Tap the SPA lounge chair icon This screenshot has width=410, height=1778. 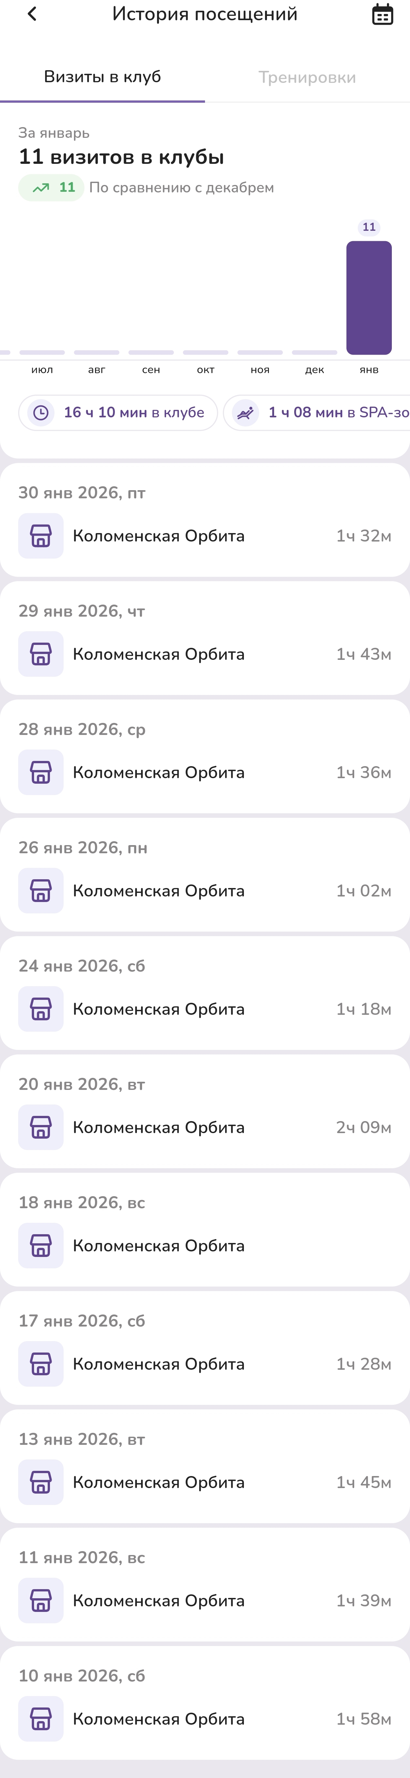[245, 413]
